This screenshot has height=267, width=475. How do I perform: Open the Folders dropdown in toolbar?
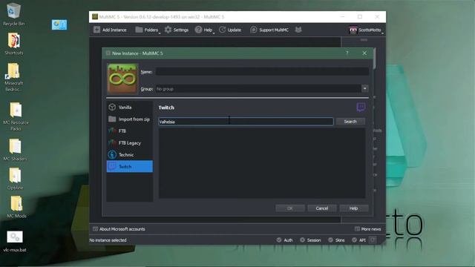pyautogui.click(x=148, y=30)
